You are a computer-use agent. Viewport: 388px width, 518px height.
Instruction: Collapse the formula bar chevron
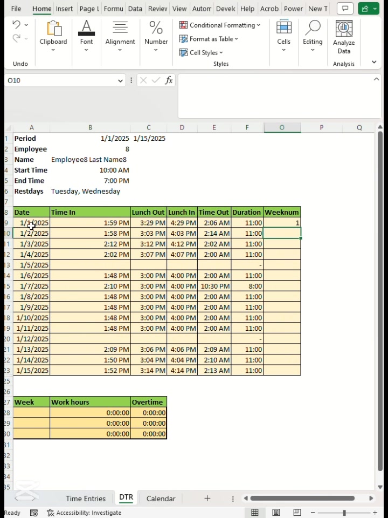(x=376, y=79)
